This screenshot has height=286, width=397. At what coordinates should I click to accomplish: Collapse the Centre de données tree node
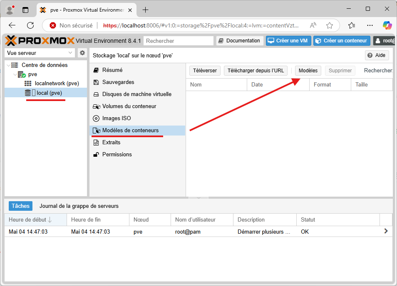tap(8, 65)
